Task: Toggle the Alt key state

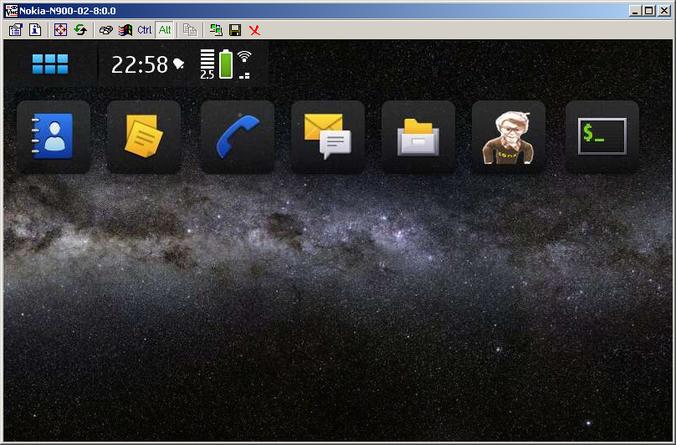Action: [165, 30]
